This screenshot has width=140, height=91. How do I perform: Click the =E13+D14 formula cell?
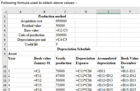coord(108,85)
